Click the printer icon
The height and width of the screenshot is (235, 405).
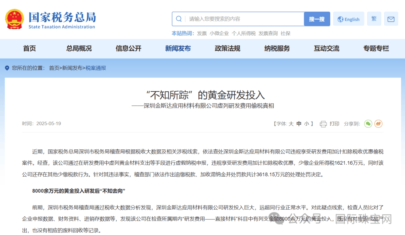pos(323,124)
